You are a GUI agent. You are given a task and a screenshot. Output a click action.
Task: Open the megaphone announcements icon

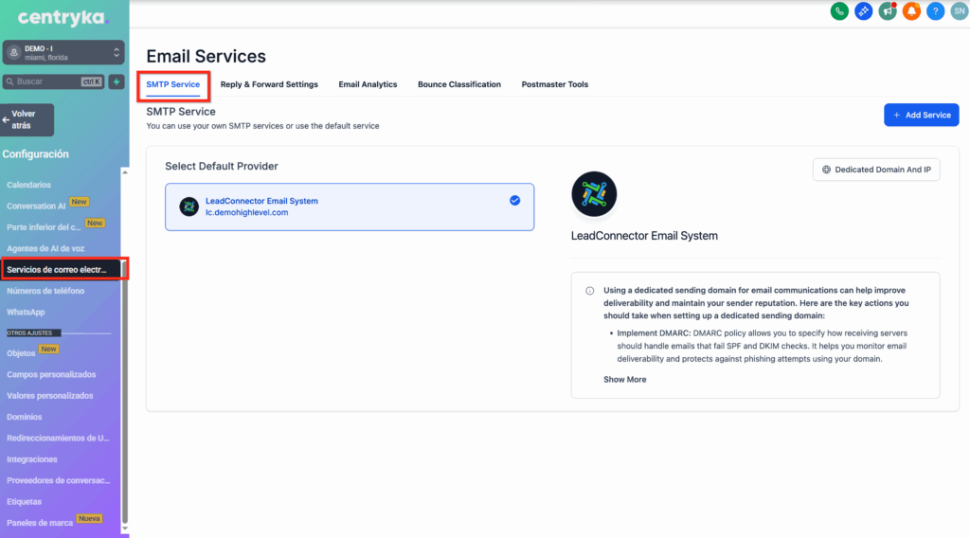point(888,11)
